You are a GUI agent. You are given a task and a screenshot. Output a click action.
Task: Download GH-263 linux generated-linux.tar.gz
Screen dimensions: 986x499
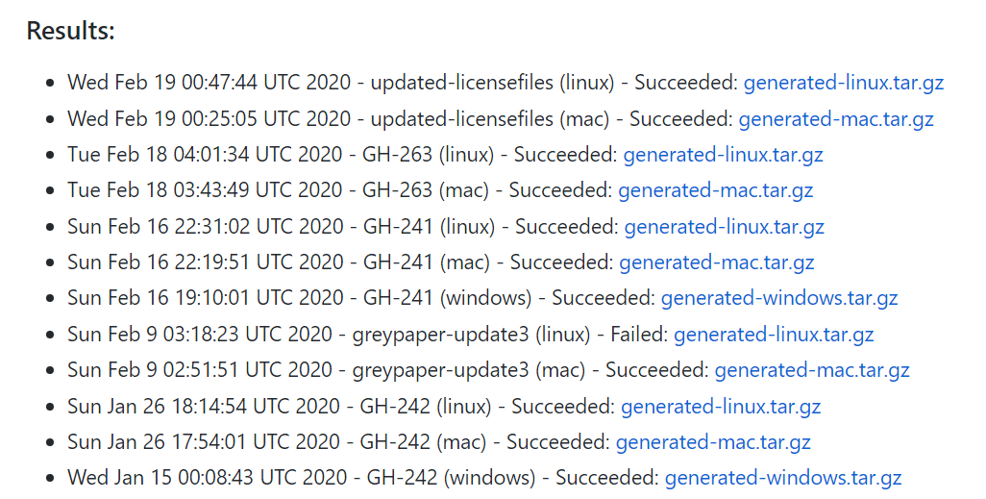tap(723, 156)
